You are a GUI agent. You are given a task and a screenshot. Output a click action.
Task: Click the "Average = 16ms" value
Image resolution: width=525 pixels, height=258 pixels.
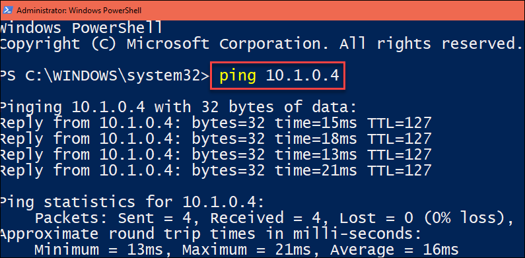pyautogui.click(x=394, y=250)
